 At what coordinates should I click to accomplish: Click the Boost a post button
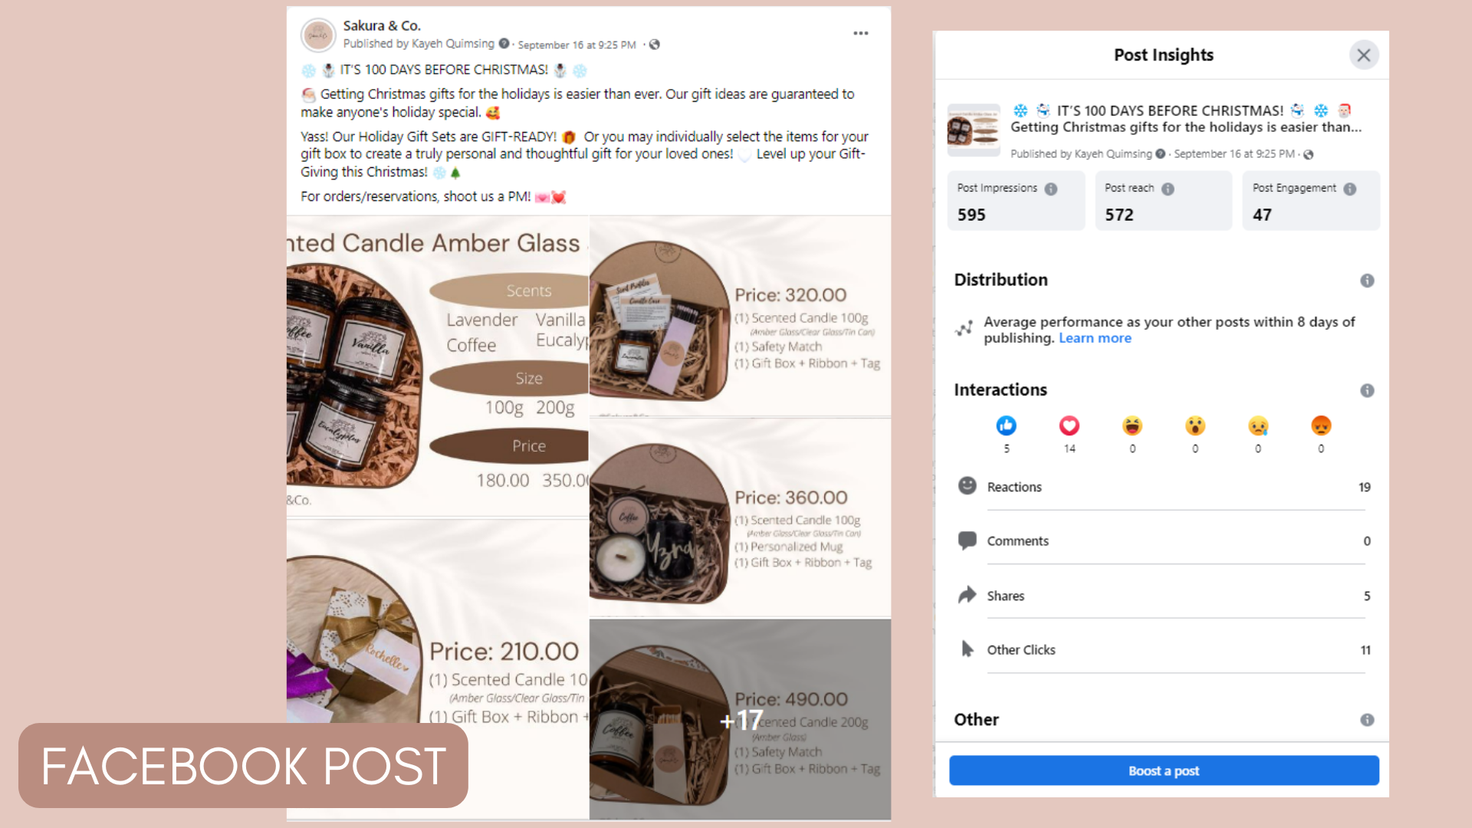(x=1164, y=770)
